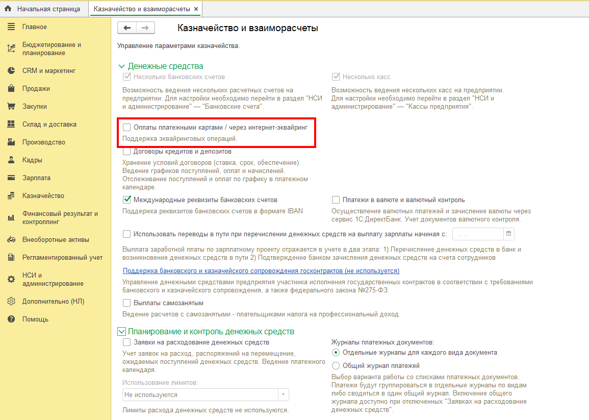This screenshot has width=589, height=420.
Task: Click the Несколько банковских счетов checkbox
Action: [126, 77]
